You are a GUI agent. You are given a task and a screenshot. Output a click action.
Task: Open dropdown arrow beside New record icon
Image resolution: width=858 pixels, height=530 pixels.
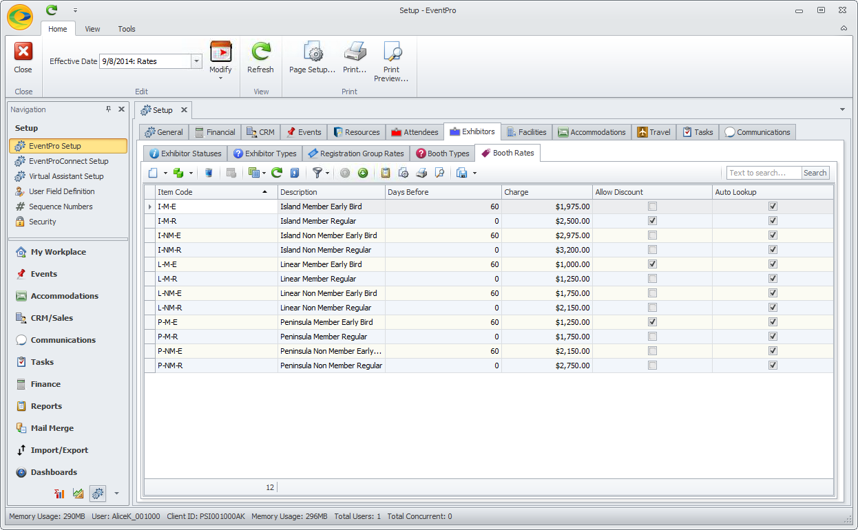165,173
